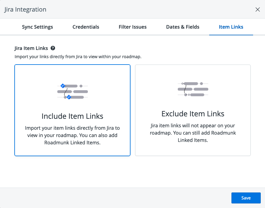Click the help icon beside Jira Item Links
The height and width of the screenshot is (208, 265).
click(53, 48)
